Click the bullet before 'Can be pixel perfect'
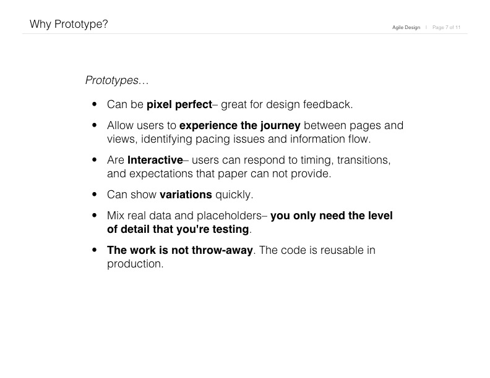The width and height of the screenshot is (490, 378). pyautogui.click(x=95, y=104)
